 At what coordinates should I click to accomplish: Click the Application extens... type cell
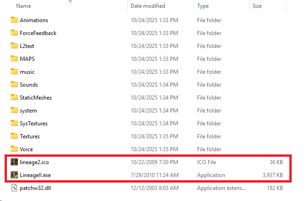point(222,188)
